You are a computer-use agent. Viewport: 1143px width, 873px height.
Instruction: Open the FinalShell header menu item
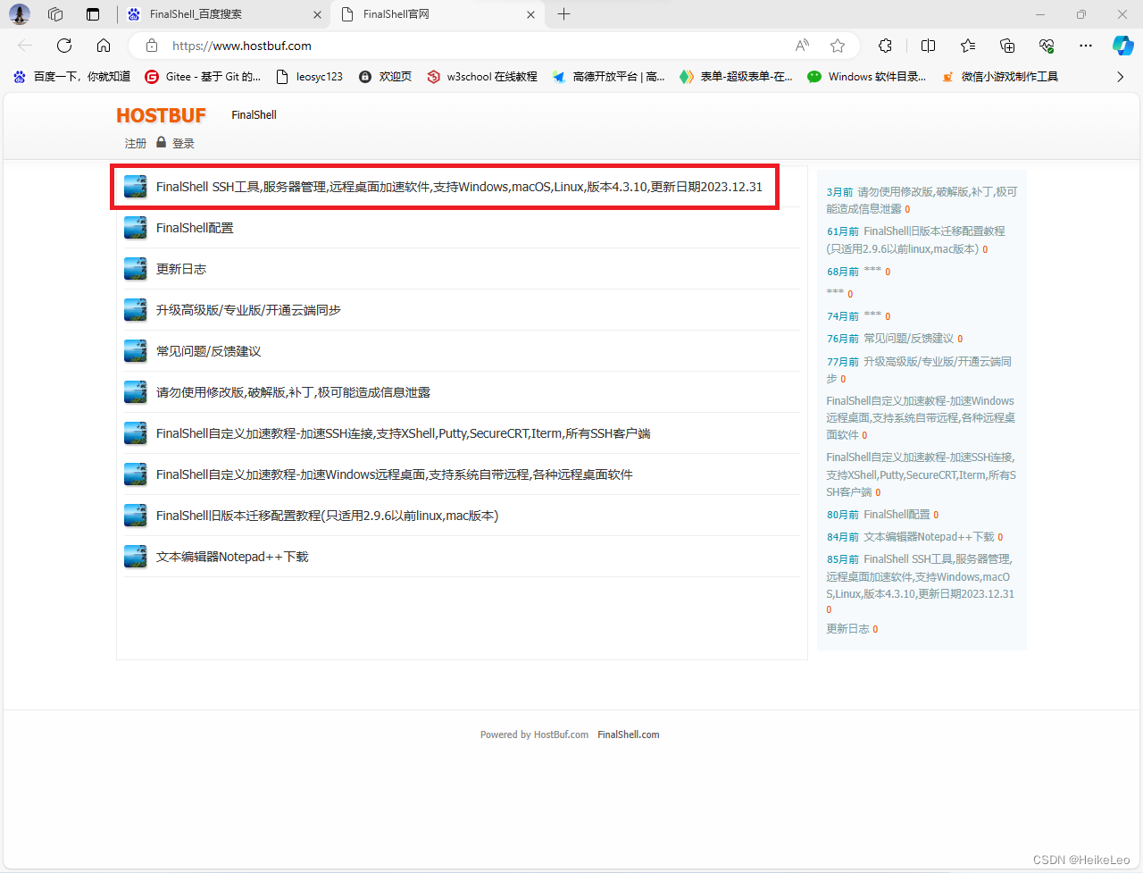click(254, 115)
